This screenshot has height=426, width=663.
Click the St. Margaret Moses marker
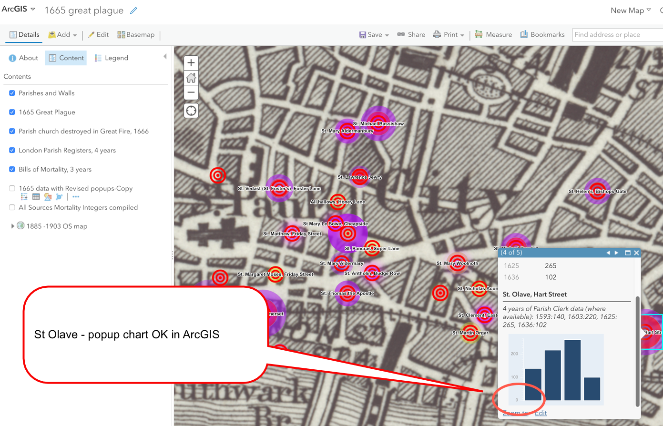click(275, 274)
